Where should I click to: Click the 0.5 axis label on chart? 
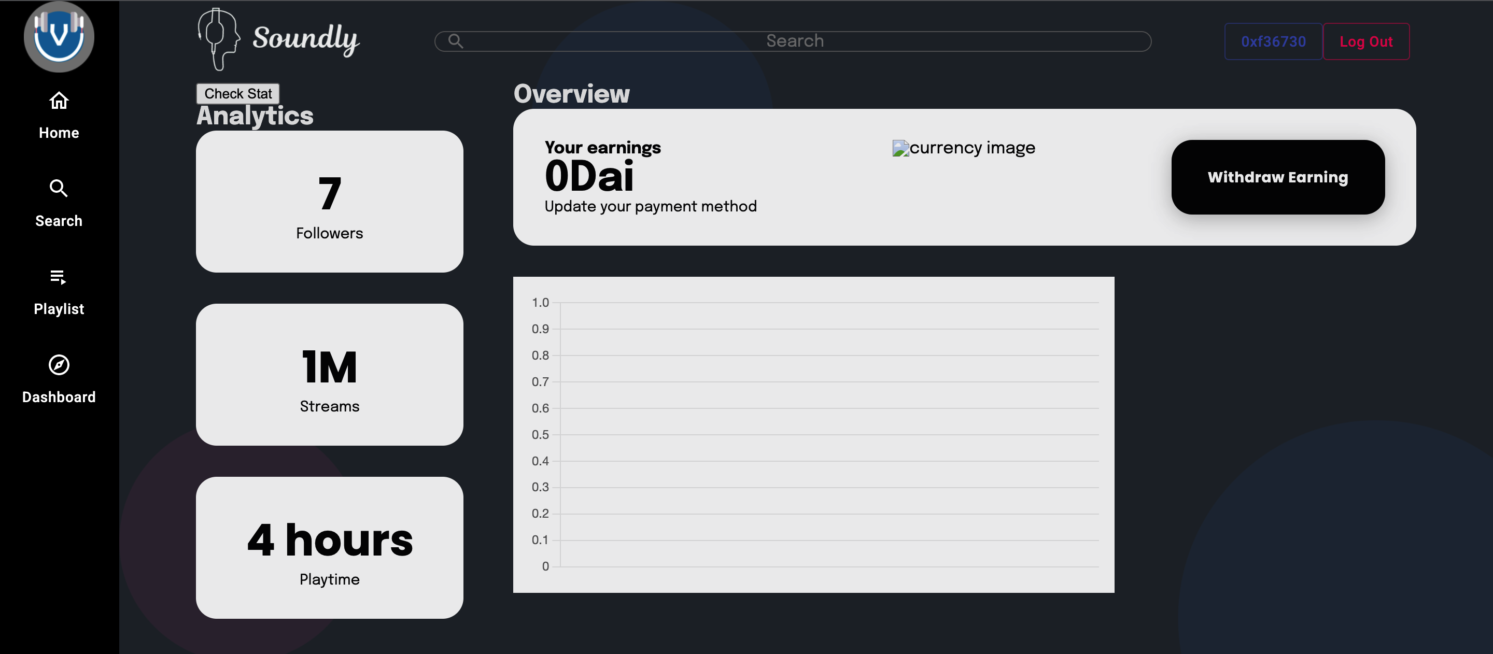point(540,434)
